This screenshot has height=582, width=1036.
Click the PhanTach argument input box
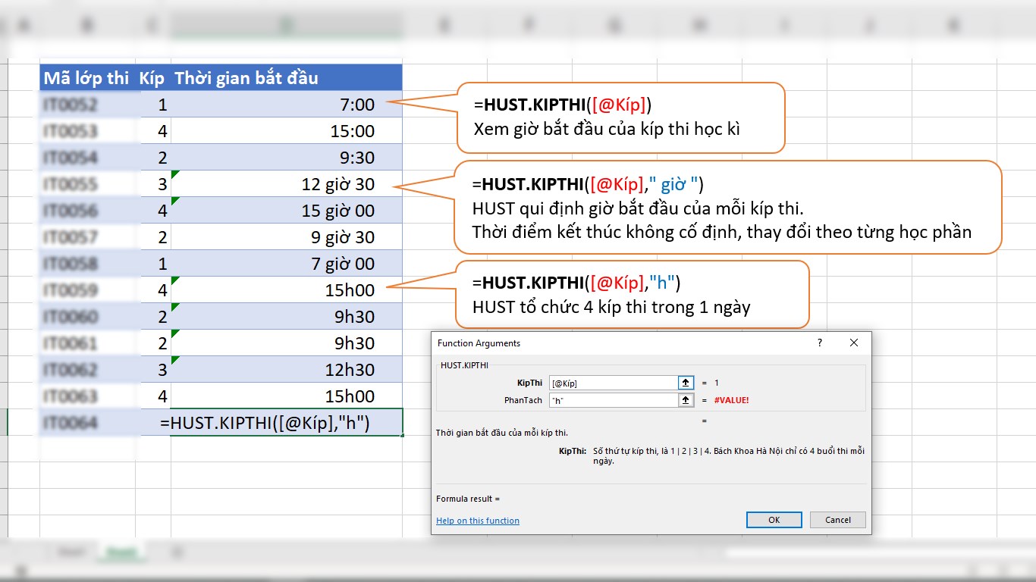613,399
